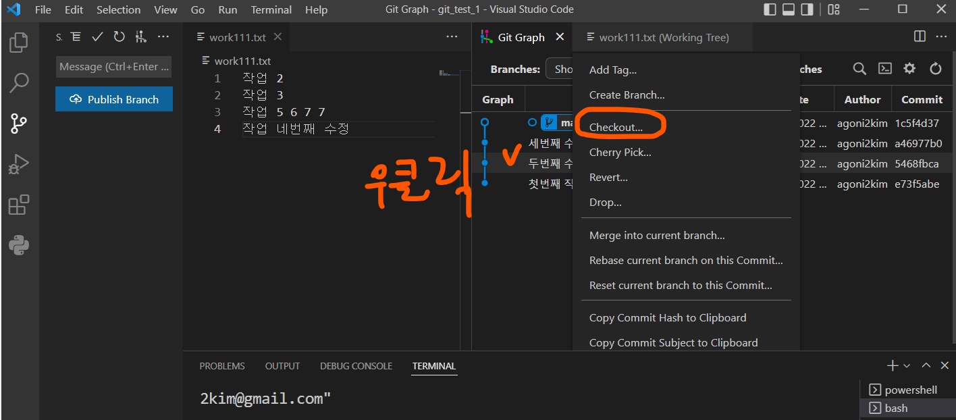This screenshot has height=420, width=956.
Task: Open Git Graph from Source Control toolbar
Action: tap(140, 37)
